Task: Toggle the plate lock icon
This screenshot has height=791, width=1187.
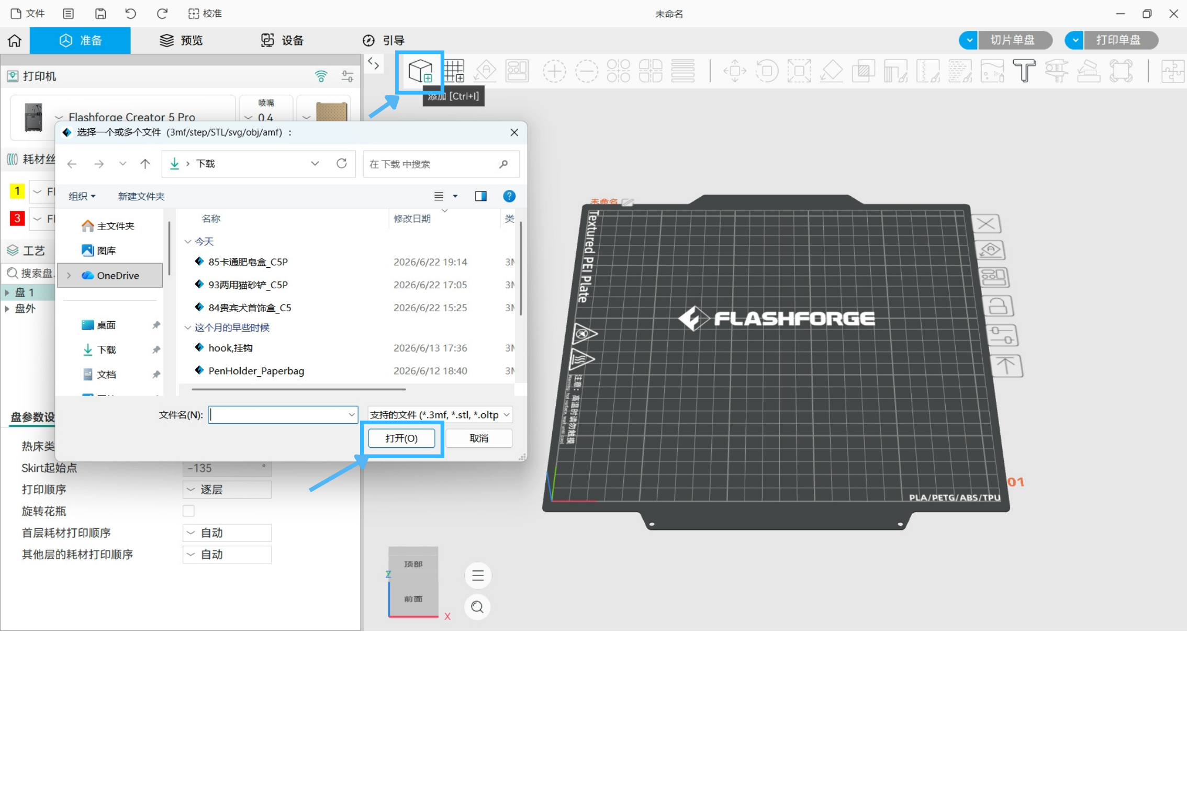Action: click(x=998, y=306)
